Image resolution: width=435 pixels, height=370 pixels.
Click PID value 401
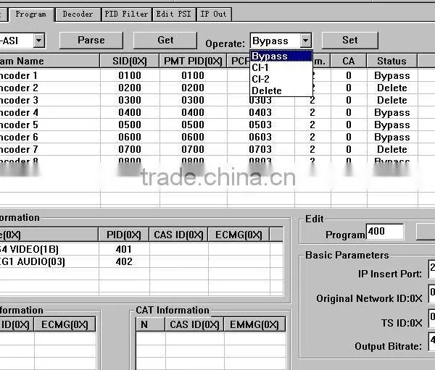[124, 249]
